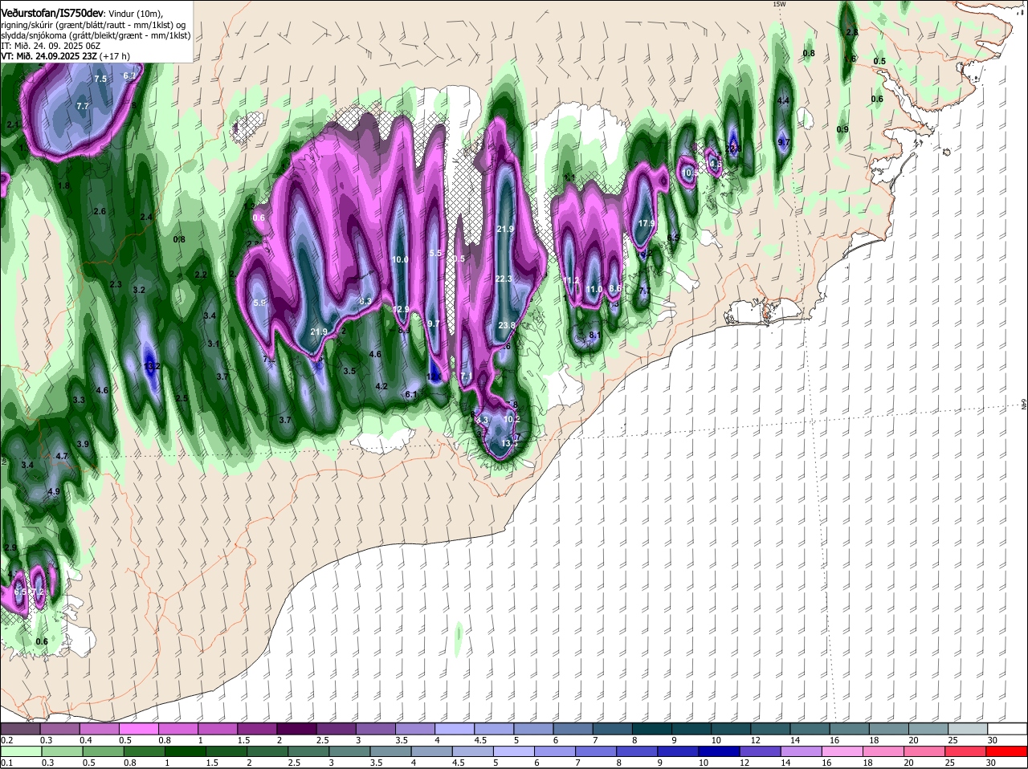Click the 6.1 value below 4.2
The width and height of the screenshot is (1028, 769).
411,394
